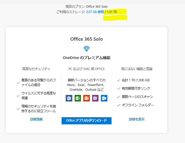Open the 詳細情報 link

pyautogui.click(x=37, y=119)
